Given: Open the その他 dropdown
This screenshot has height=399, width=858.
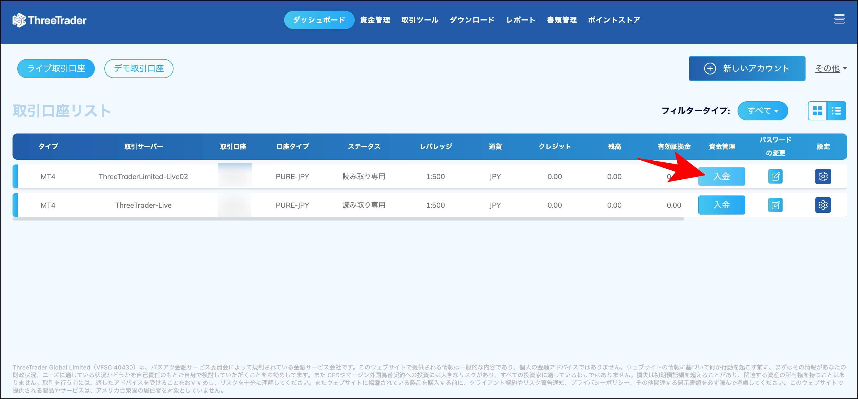Looking at the screenshot, I should pyautogui.click(x=831, y=68).
